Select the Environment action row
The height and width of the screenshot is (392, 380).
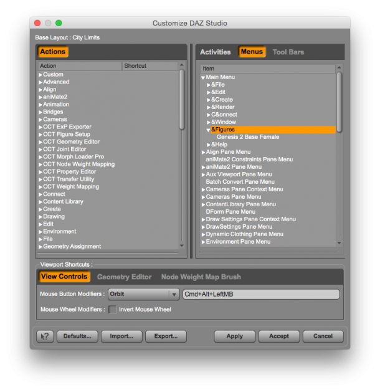point(59,231)
